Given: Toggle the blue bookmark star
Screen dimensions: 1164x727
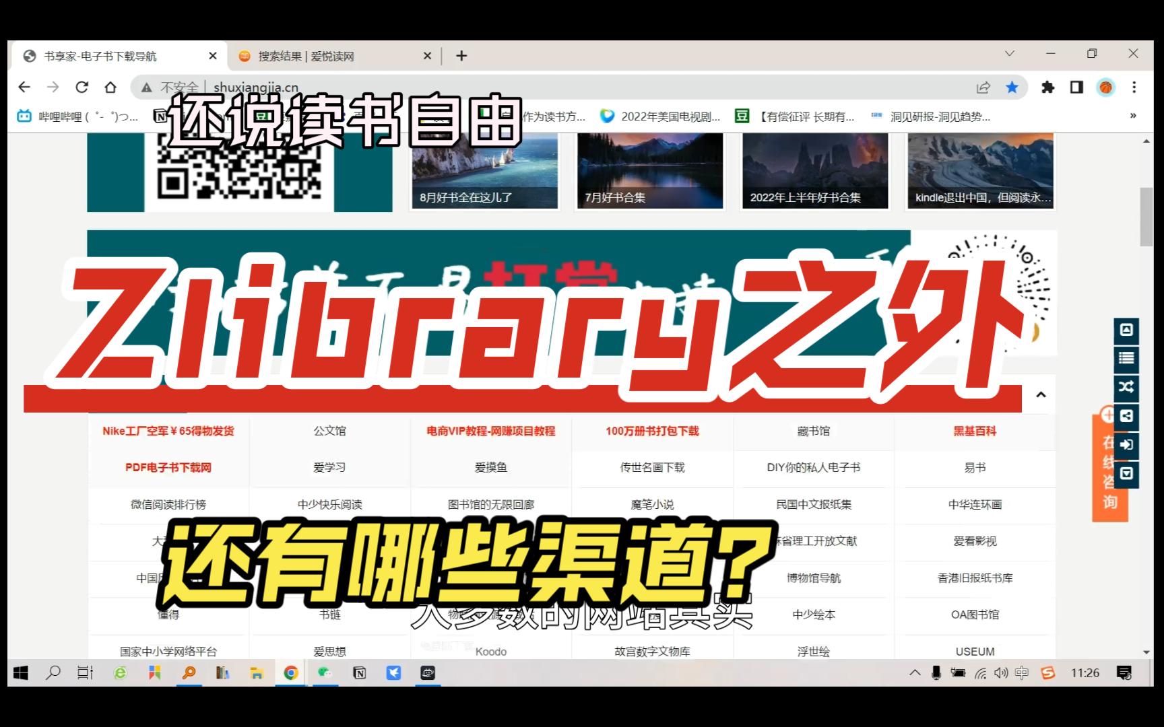Looking at the screenshot, I should (x=1012, y=87).
